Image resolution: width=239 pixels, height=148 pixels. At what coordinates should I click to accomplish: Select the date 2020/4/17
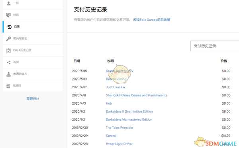click(x=79, y=87)
